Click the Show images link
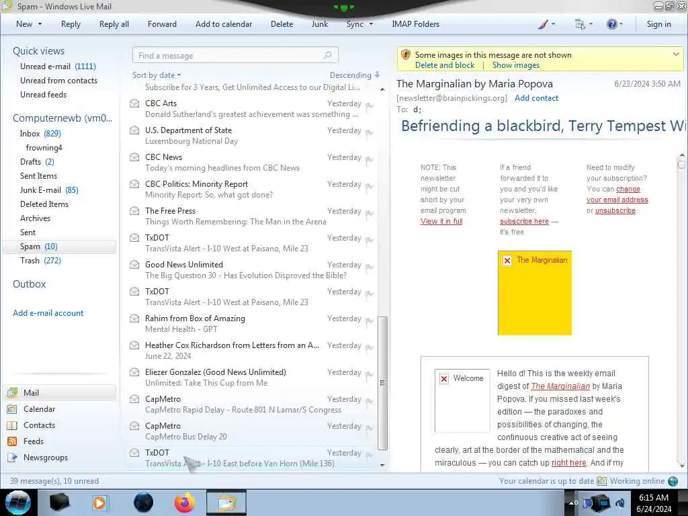The image size is (688, 516). (x=516, y=65)
